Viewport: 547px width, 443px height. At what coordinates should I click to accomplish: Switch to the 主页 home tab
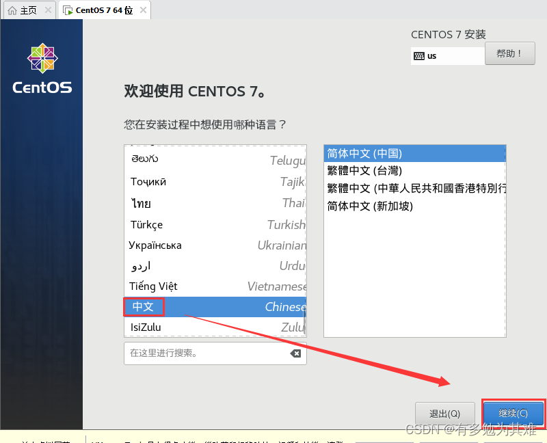(29, 10)
